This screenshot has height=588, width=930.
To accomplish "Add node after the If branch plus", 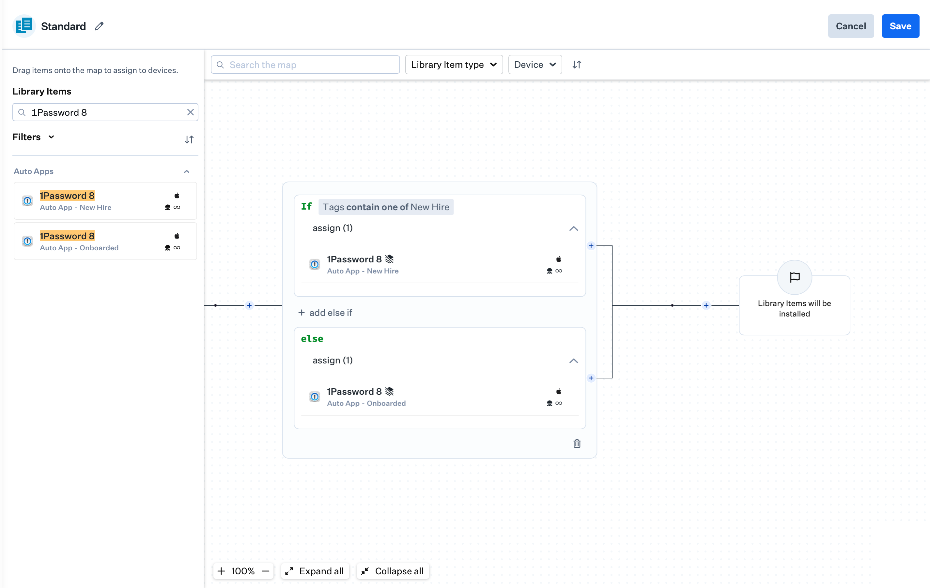I will pos(591,245).
